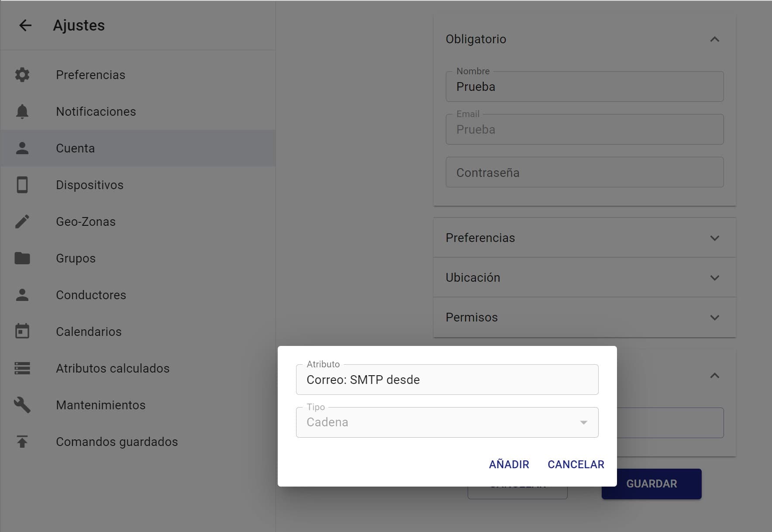
Task: Click the Comandos guardados upload icon
Action: [22, 442]
